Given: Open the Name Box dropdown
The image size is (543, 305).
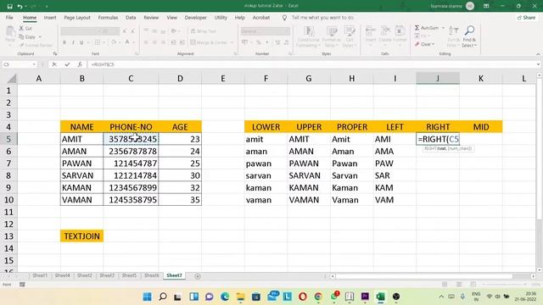Looking at the screenshot, I should tap(34, 64).
